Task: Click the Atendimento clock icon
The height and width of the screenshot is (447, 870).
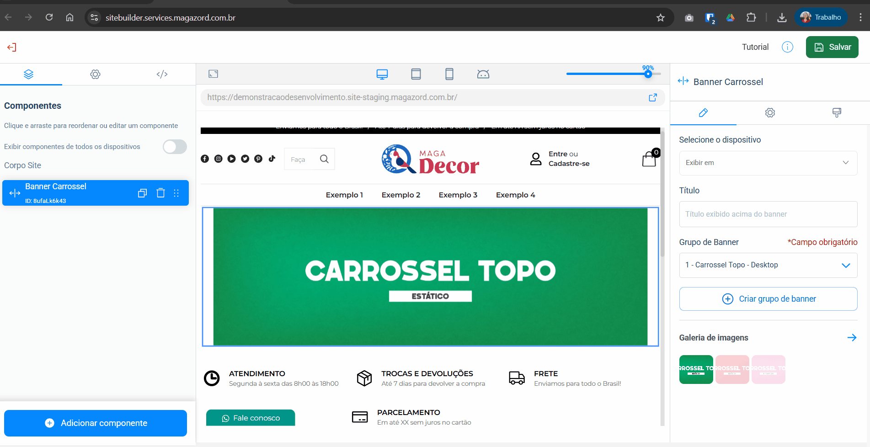Action: coord(212,378)
